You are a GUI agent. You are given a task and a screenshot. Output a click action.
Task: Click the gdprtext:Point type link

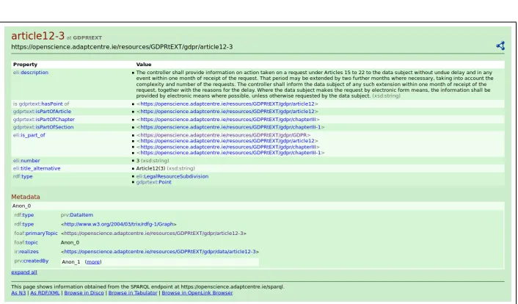pos(154,182)
